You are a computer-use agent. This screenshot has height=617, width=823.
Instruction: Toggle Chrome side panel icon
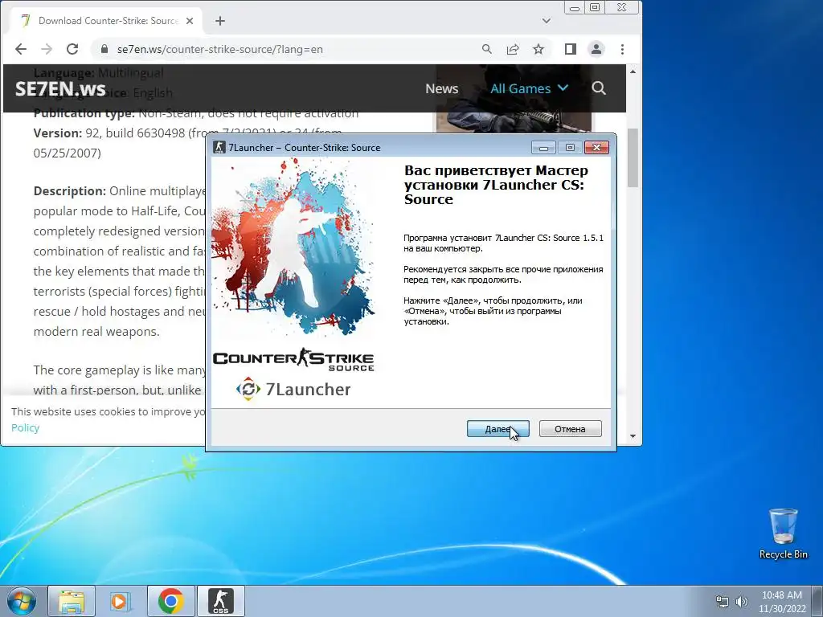(x=571, y=49)
